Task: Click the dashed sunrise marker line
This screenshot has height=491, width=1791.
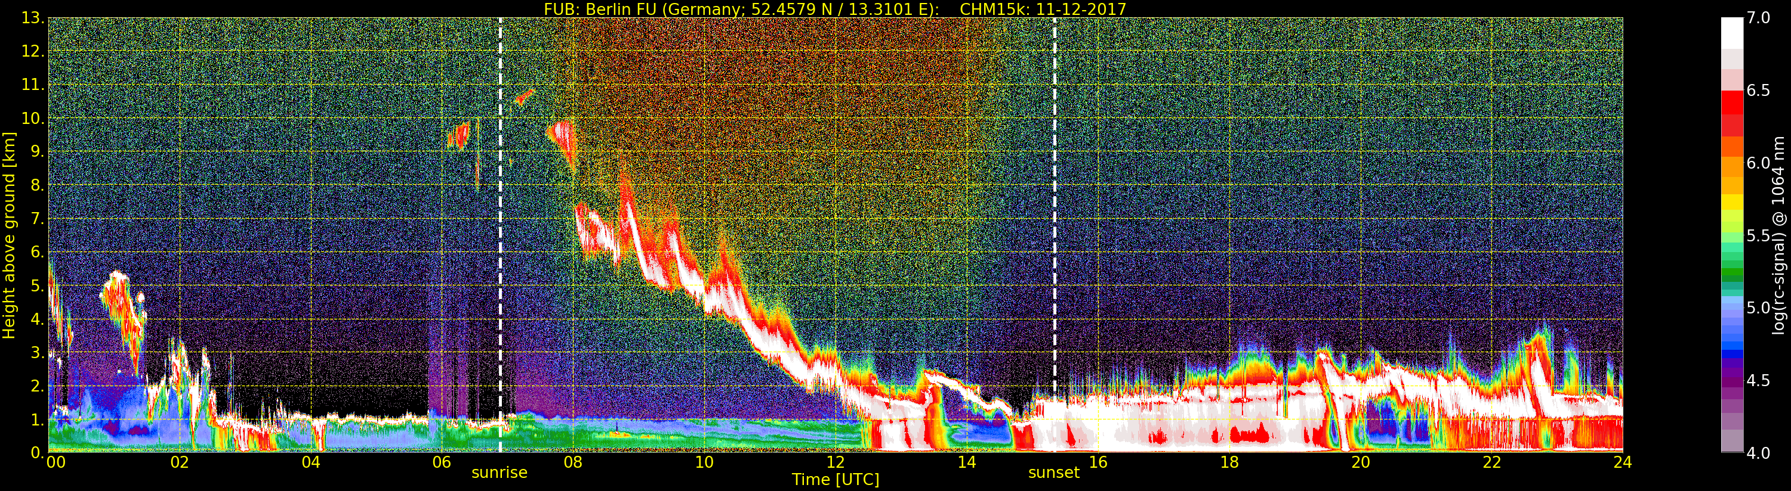Action: tap(500, 235)
